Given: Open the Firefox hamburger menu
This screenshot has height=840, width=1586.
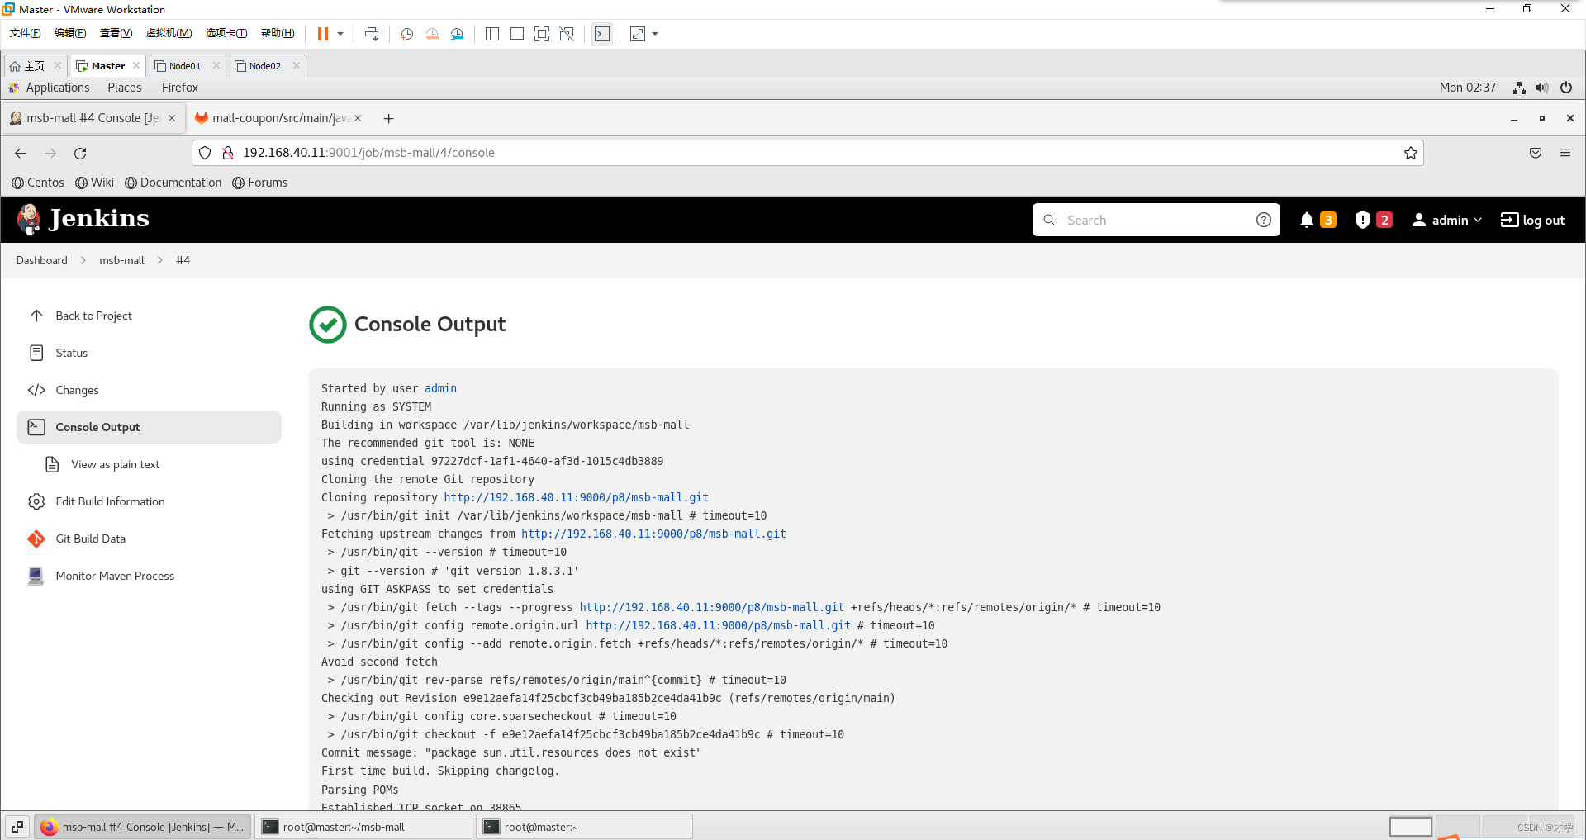Looking at the screenshot, I should 1565,153.
